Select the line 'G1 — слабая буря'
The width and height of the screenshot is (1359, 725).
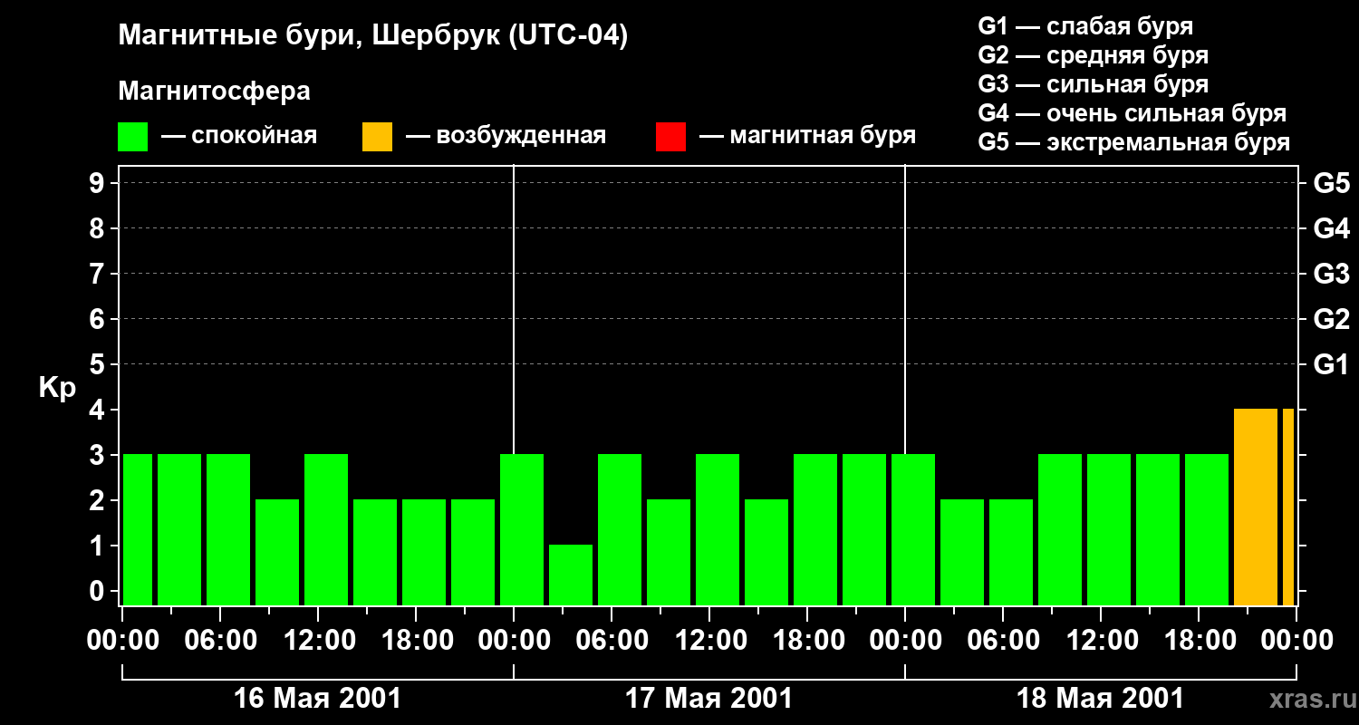pos(1085,26)
